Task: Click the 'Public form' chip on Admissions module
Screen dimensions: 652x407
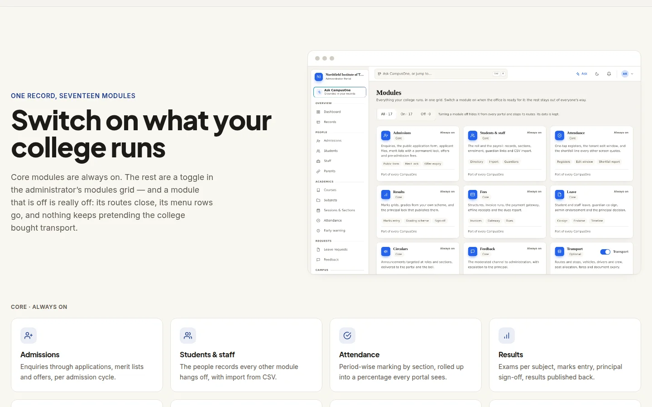Action: [x=391, y=164]
